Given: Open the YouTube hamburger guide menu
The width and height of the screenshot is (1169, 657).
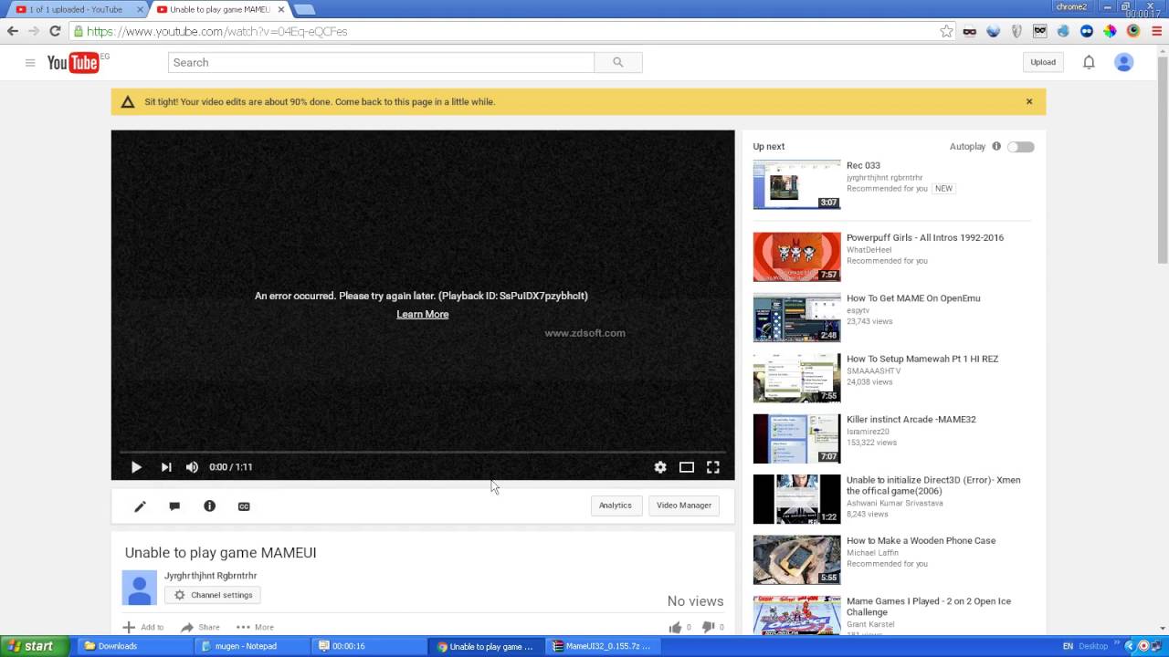Looking at the screenshot, I should [x=30, y=62].
